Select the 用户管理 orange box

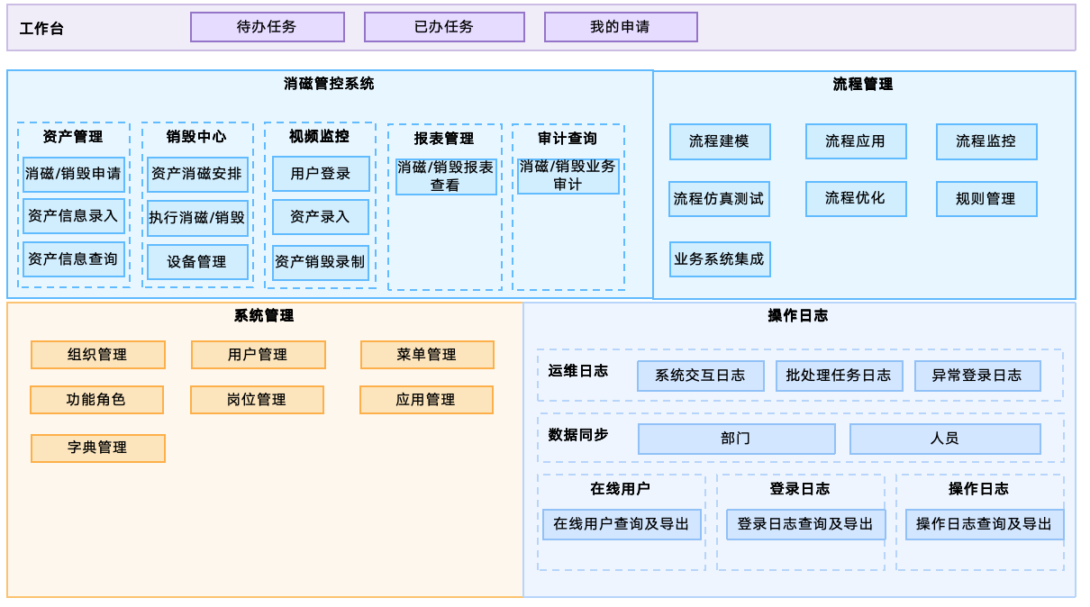[259, 355]
